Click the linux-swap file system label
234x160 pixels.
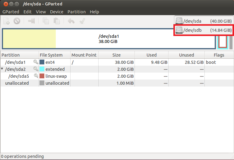pos(56,76)
